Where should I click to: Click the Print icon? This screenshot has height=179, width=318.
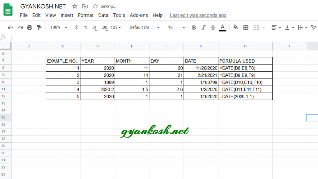point(29,27)
